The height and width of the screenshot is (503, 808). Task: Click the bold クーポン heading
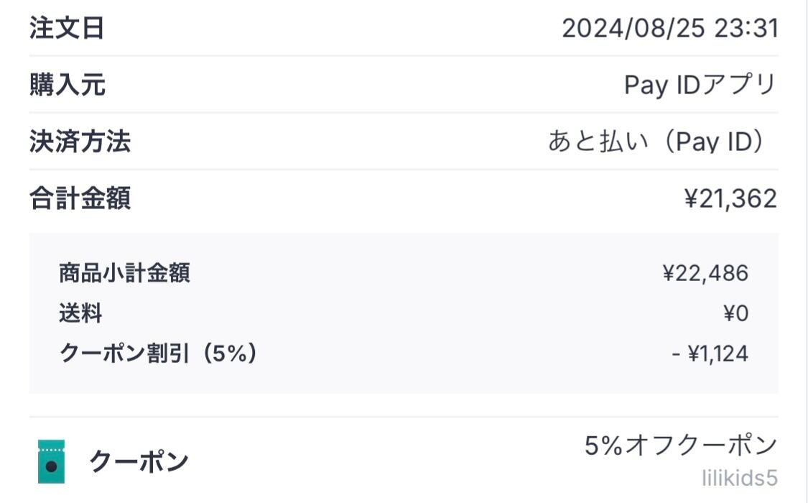click(x=139, y=461)
